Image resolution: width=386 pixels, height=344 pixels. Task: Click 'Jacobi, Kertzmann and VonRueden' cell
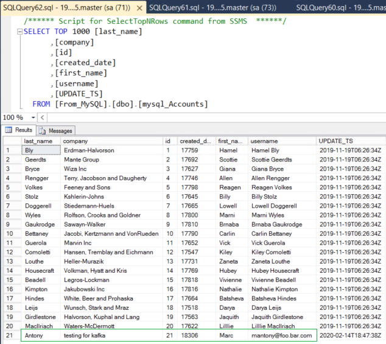[x=111, y=234]
